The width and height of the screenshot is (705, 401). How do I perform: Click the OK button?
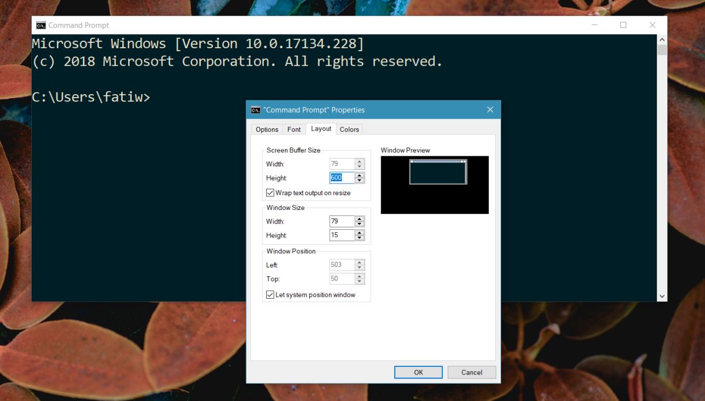[x=418, y=372]
